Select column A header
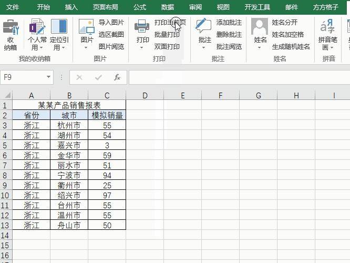 coord(31,95)
